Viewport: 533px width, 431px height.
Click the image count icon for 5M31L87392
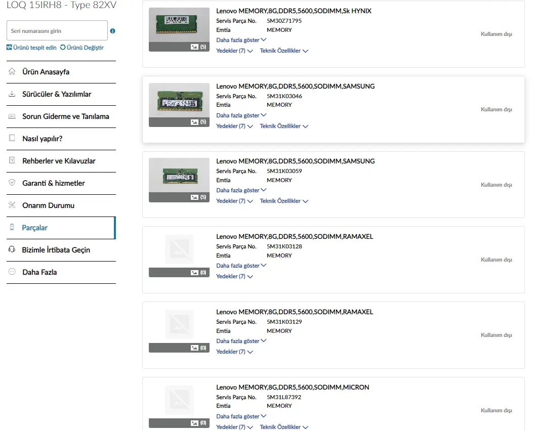(194, 423)
